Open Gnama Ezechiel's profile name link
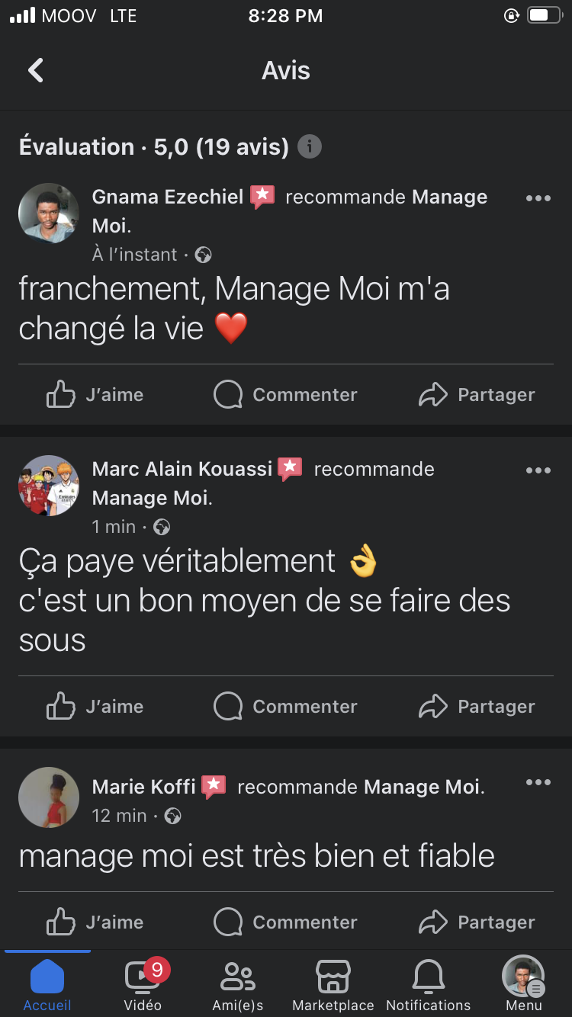The height and width of the screenshot is (1017, 572). coord(168,197)
